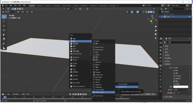Screen dimensions: 193x103
Task: Click the viewport zoom magnifier icon
Action: pyautogui.click(x=156, y=27)
